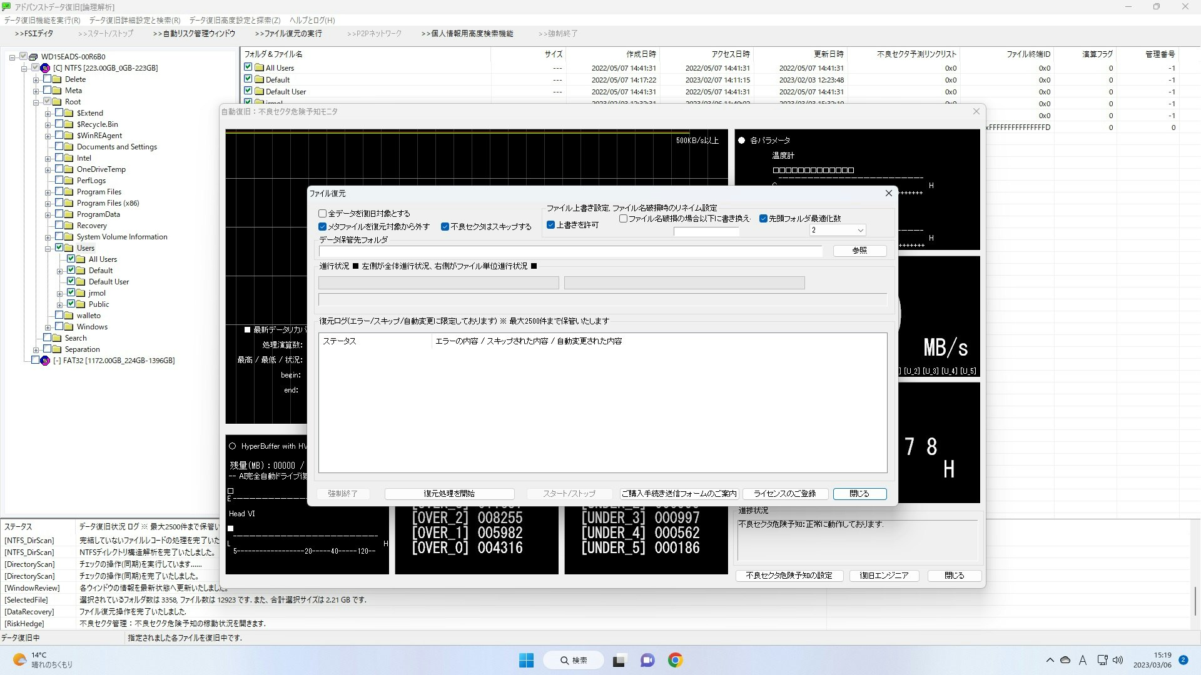Click the 参照 browse button
This screenshot has height=675, width=1201.
tap(859, 251)
